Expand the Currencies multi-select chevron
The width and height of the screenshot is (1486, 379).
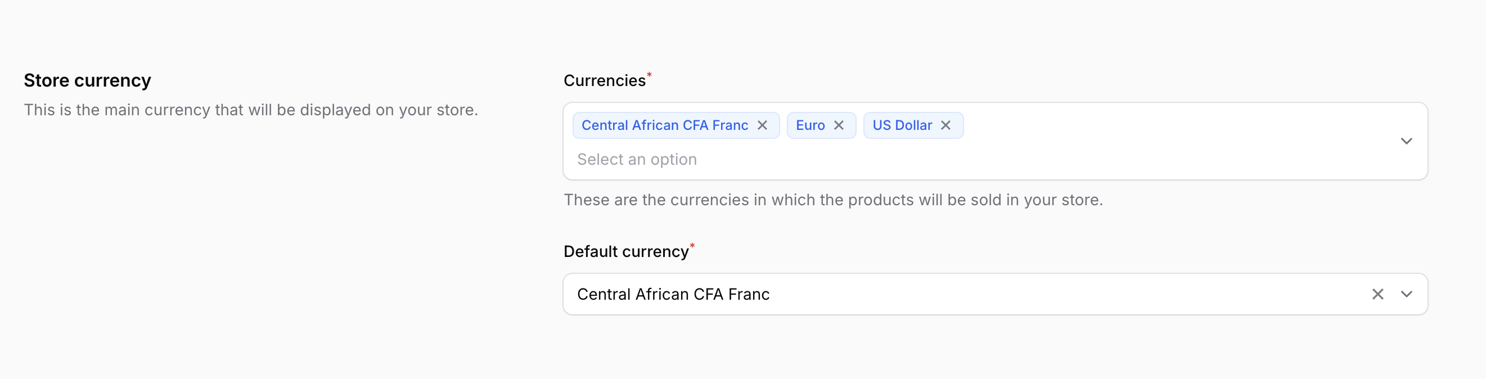click(x=1406, y=141)
